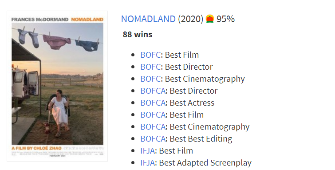Click the Rotten Tomatoes tomato icon

210,19
